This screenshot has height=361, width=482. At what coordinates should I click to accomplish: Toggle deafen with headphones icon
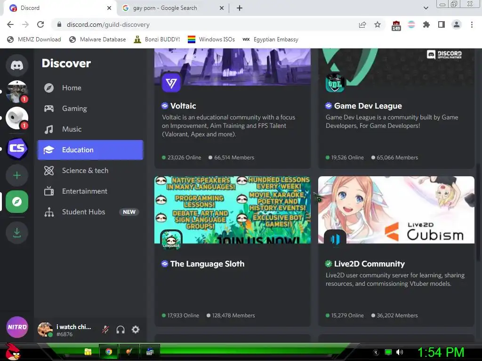(x=120, y=330)
